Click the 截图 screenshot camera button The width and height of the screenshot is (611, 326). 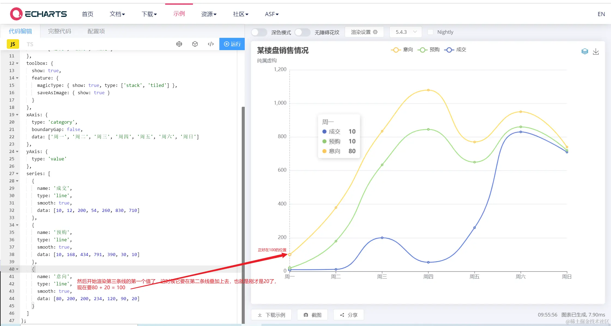[312, 315]
